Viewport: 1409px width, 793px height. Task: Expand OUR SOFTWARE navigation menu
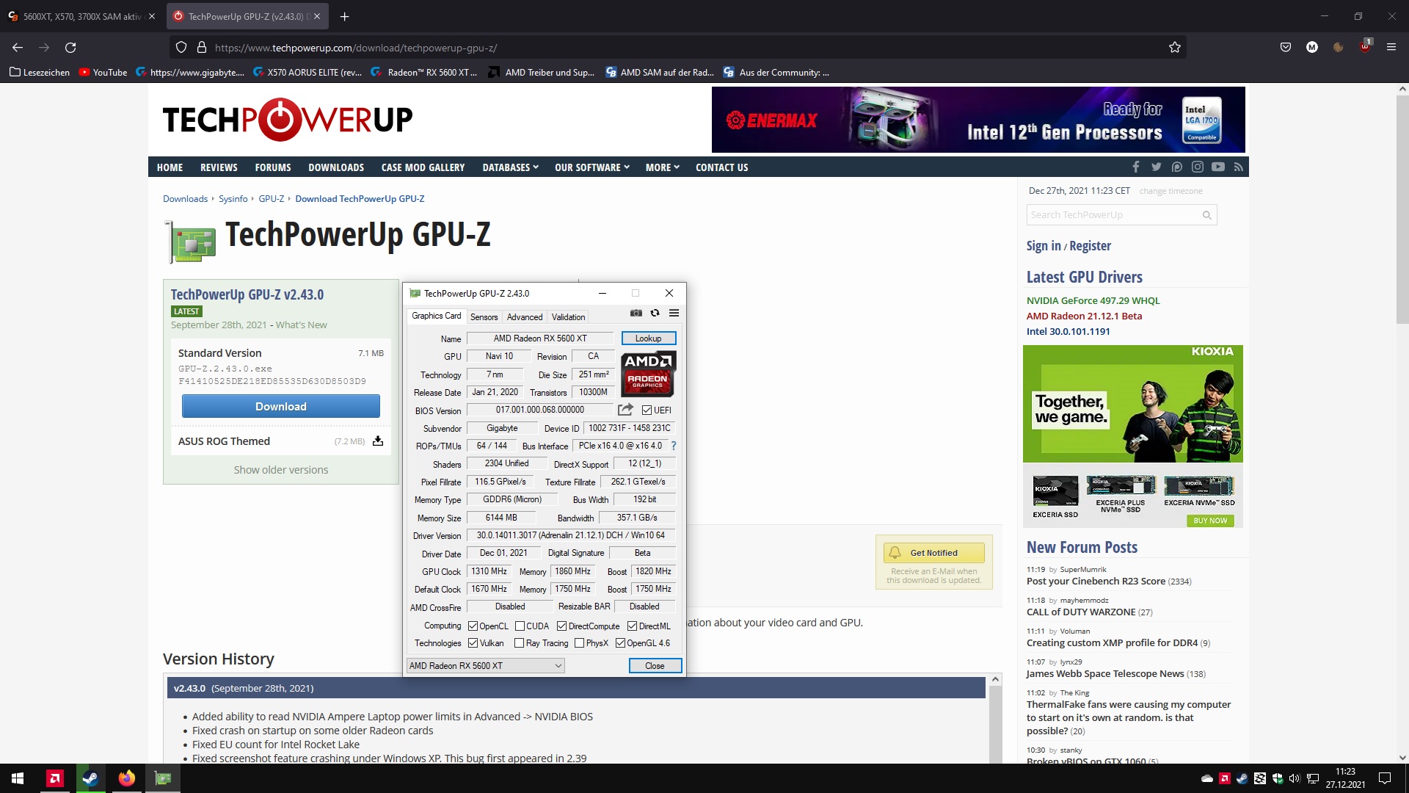click(x=591, y=167)
